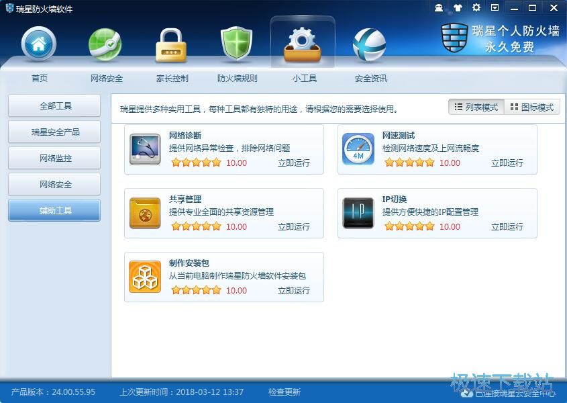Click 永久免费 banner text
The image size is (567, 403).
509,47
